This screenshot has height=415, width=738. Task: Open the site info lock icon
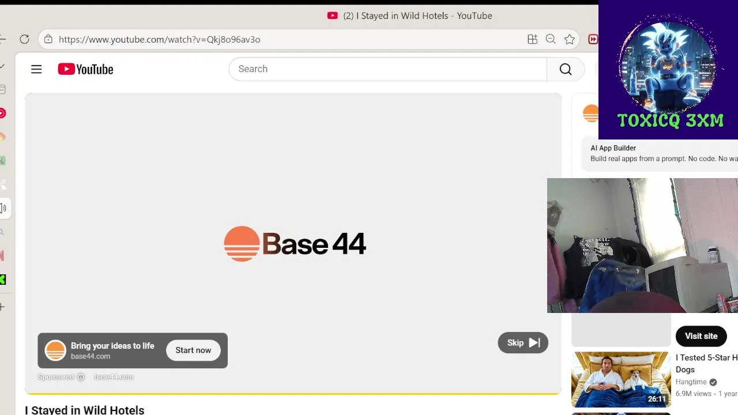point(48,39)
